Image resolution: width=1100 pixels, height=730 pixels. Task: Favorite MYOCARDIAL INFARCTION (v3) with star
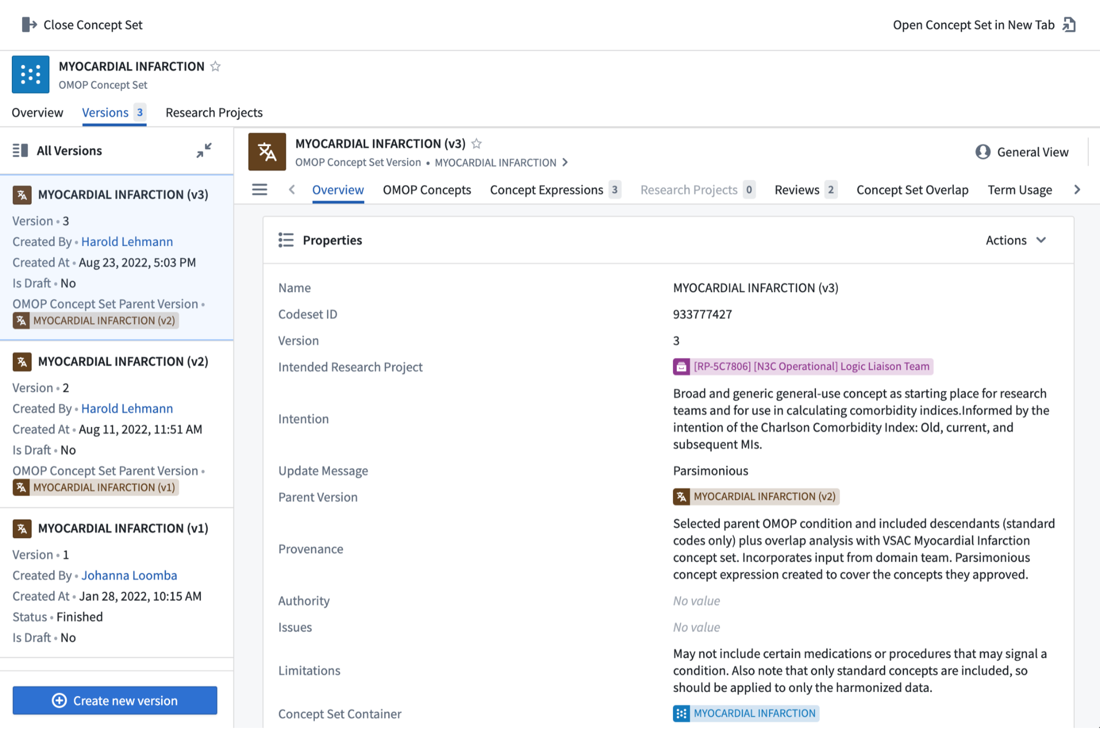coord(476,144)
